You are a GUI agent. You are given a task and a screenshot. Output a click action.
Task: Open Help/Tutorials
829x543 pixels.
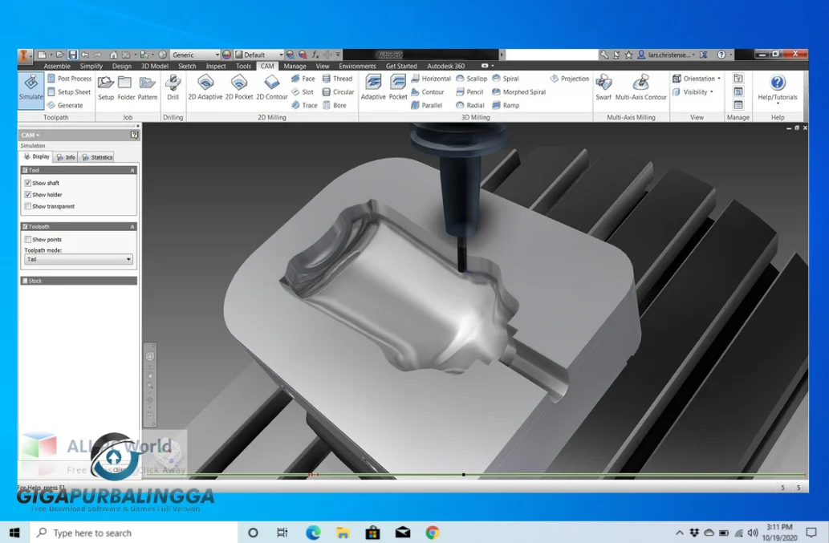click(775, 86)
